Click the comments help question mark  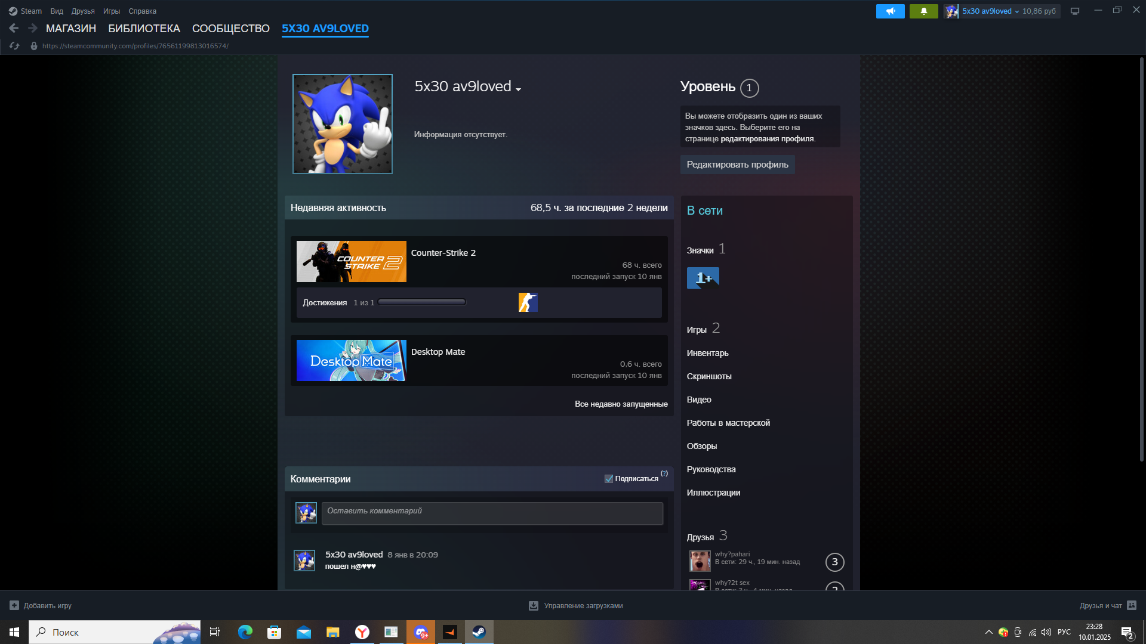click(x=664, y=473)
